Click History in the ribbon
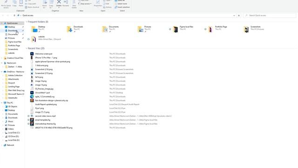Screen dimensions: 298x168 coord(108,7)
